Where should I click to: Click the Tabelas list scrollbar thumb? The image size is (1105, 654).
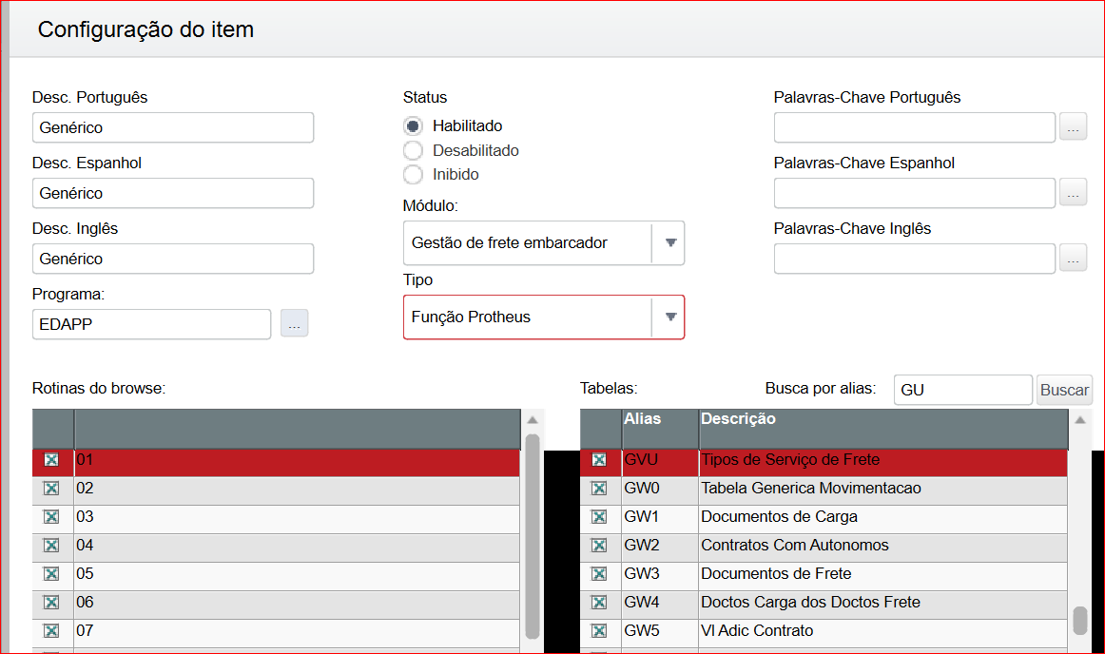point(1079,620)
